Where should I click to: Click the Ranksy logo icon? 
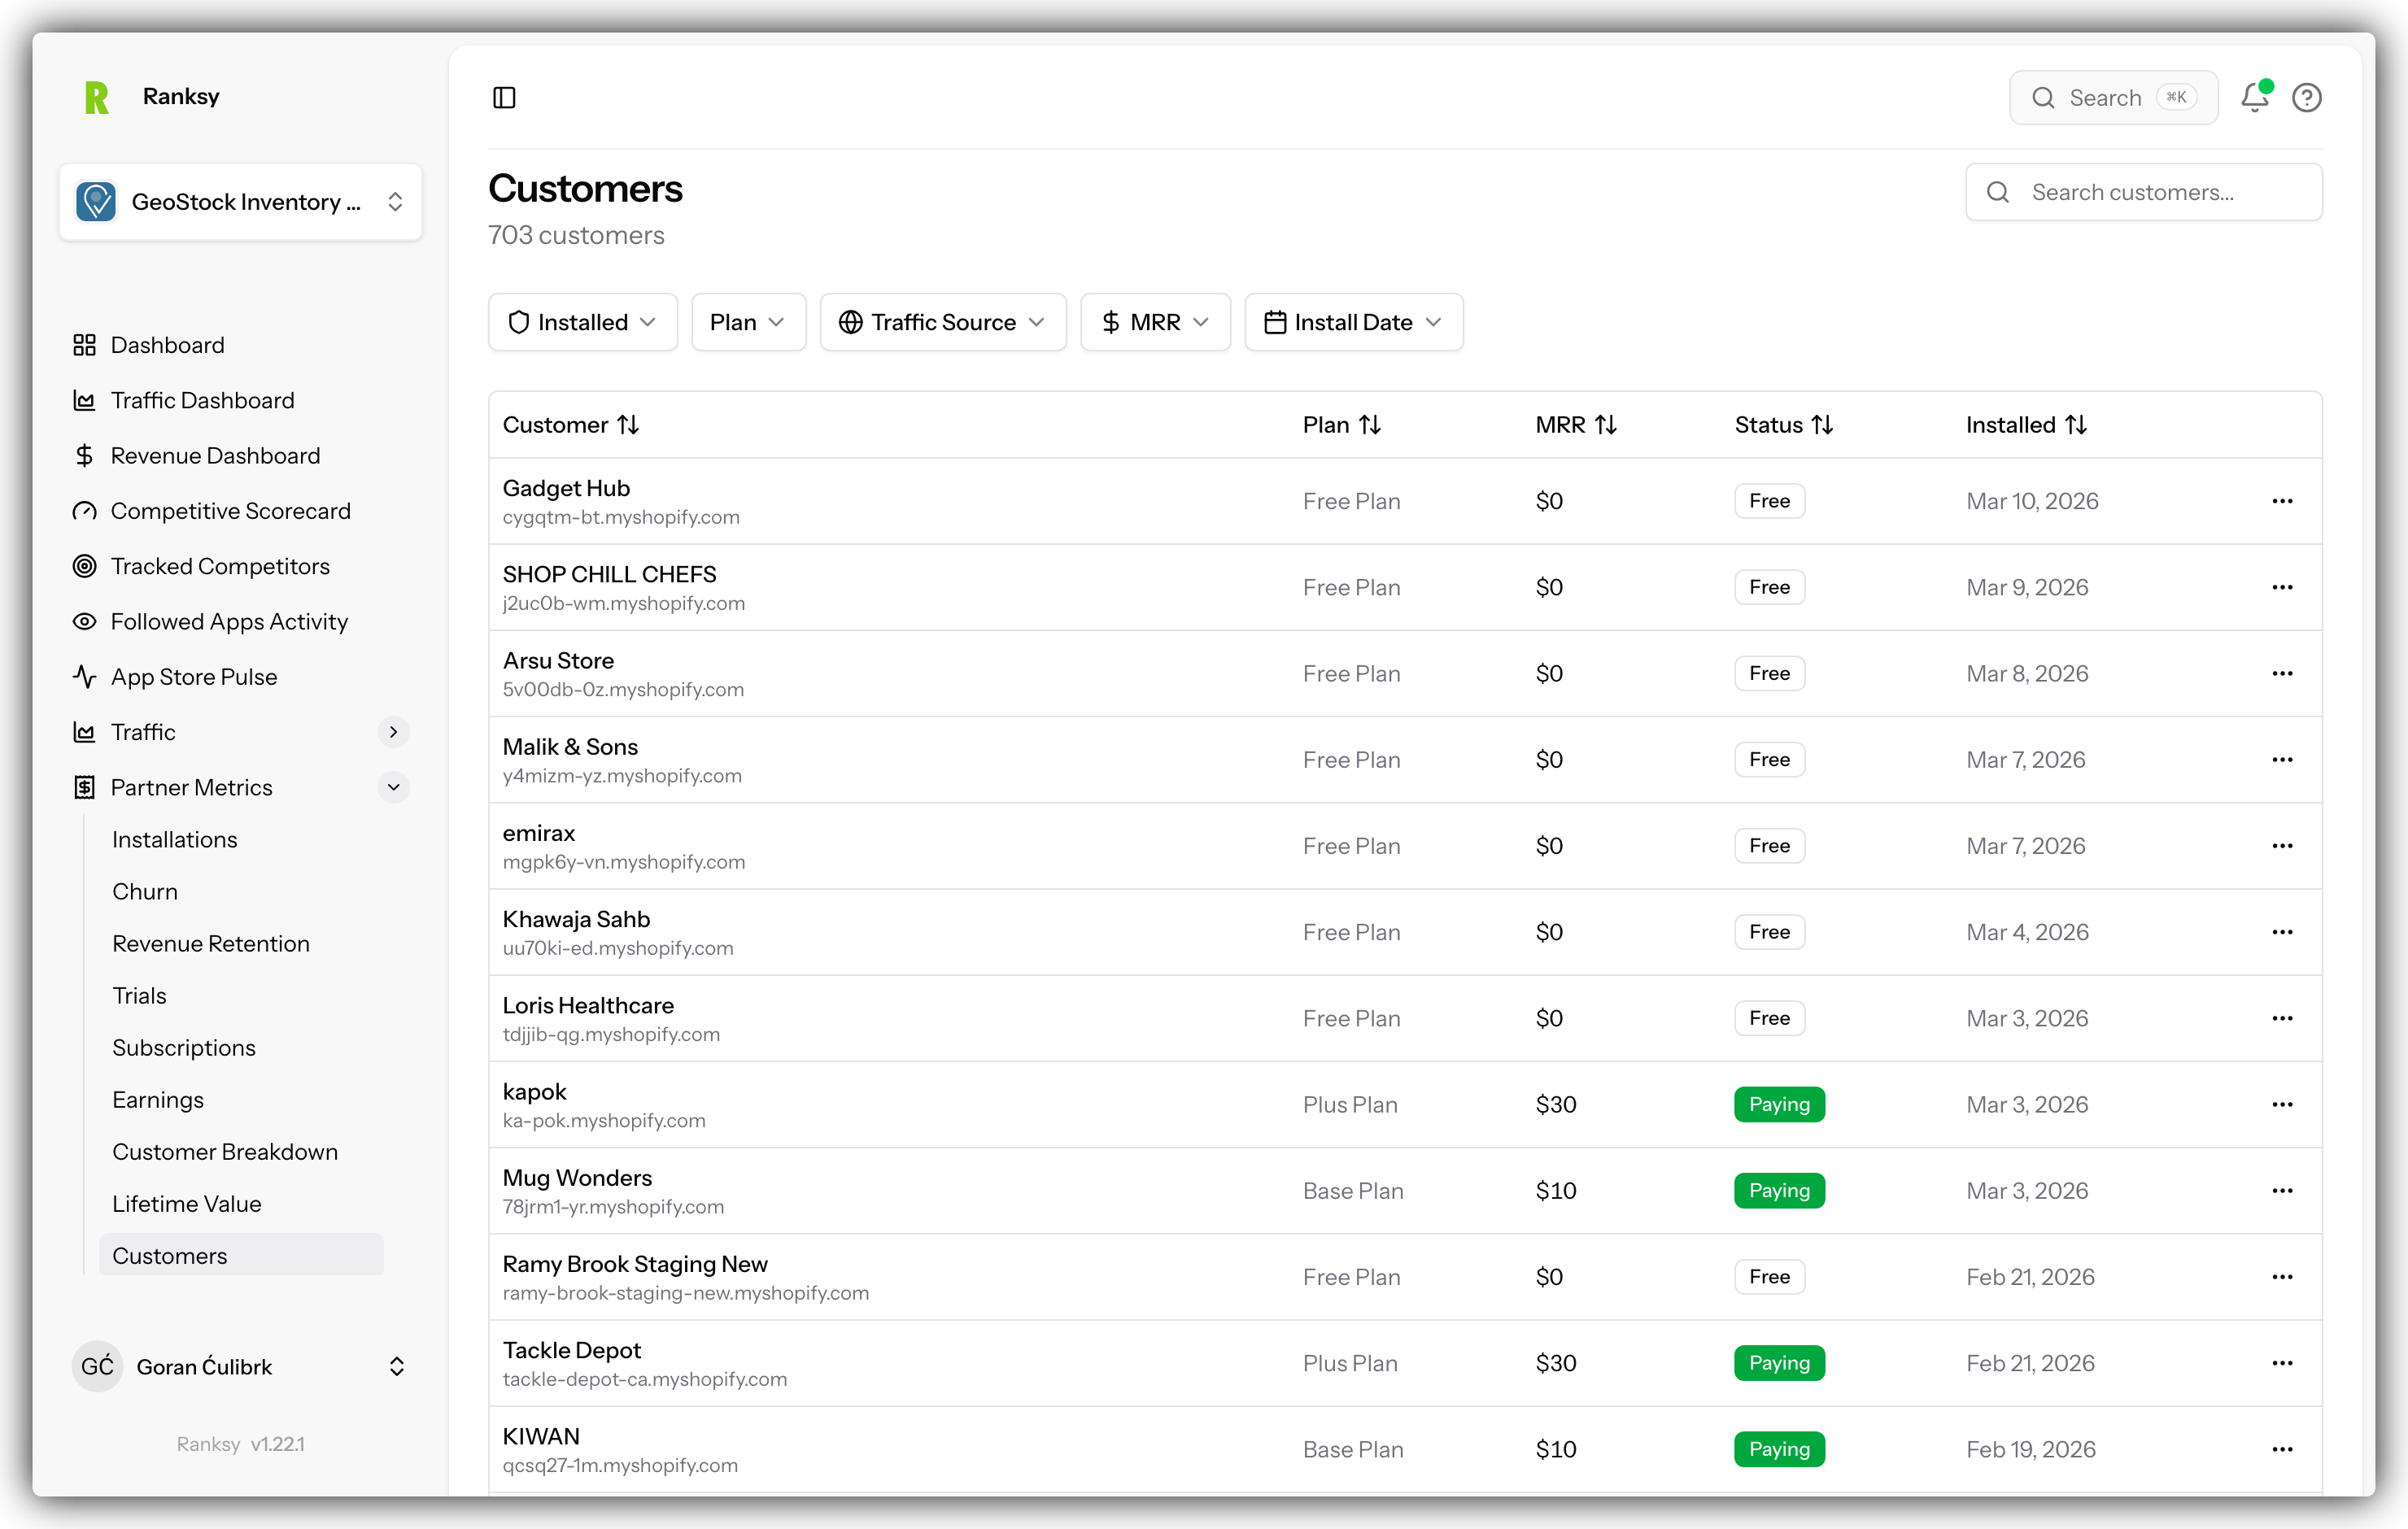click(97, 97)
